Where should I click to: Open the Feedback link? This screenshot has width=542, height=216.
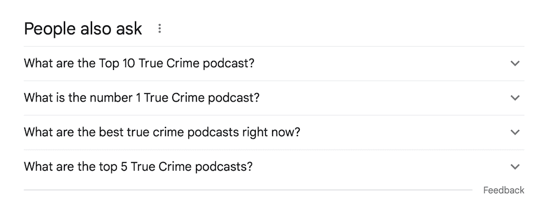[x=504, y=190]
